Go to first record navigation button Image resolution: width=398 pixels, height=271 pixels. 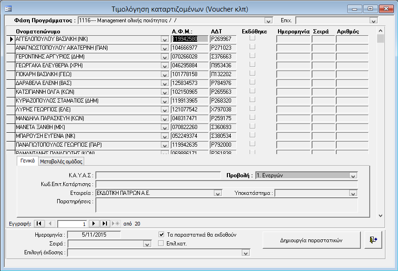click(x=39, y=224)
